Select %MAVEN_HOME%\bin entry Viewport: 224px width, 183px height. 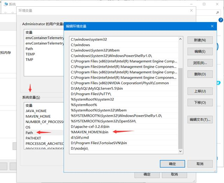coord(124,132)
